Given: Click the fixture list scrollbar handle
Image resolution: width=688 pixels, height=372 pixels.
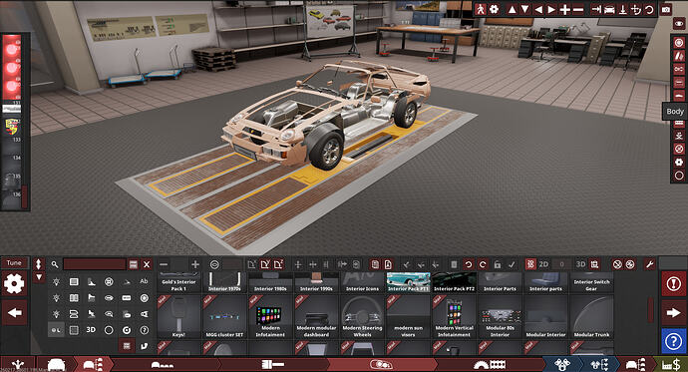Looking at the screenshot, I should point(651,309).
